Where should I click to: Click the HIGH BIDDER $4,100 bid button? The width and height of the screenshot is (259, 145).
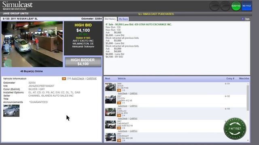[83, 62]
